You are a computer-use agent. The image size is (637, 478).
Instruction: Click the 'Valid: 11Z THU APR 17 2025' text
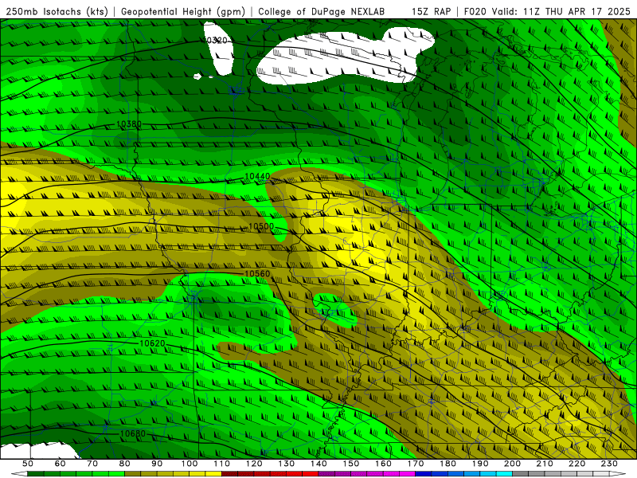561,11
